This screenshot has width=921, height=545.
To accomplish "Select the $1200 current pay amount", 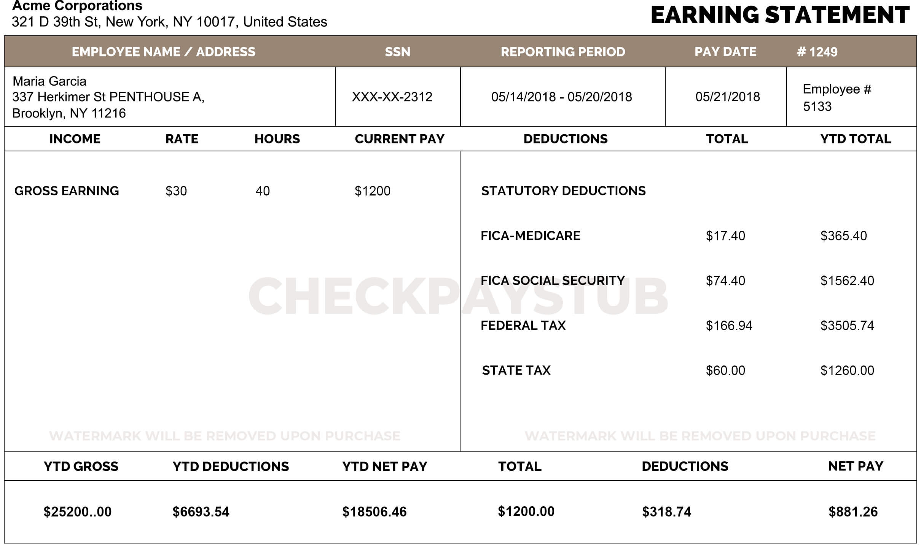I will [x=372, y=191].
